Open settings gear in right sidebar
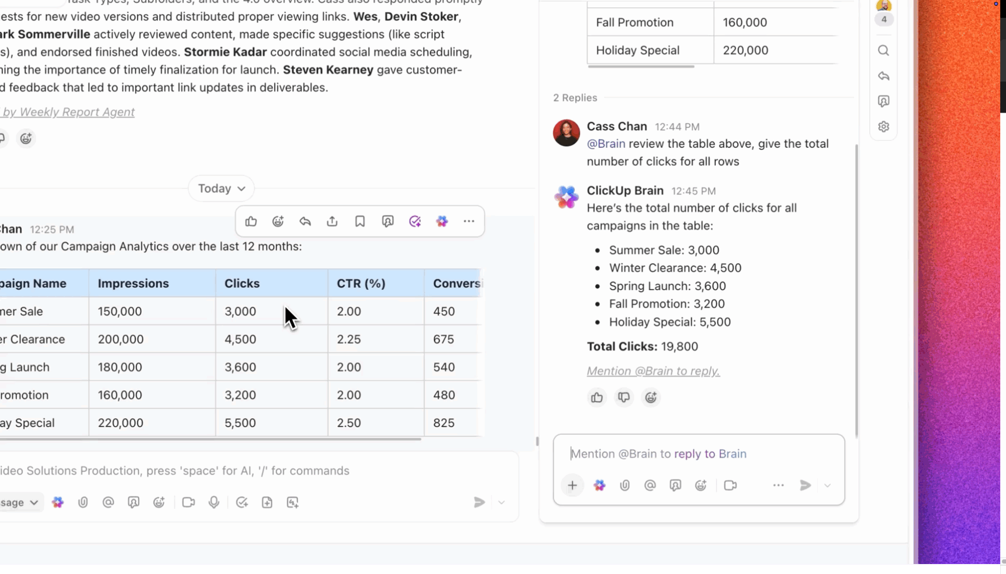Screen dimensions: 1006x574 point(883,127)
